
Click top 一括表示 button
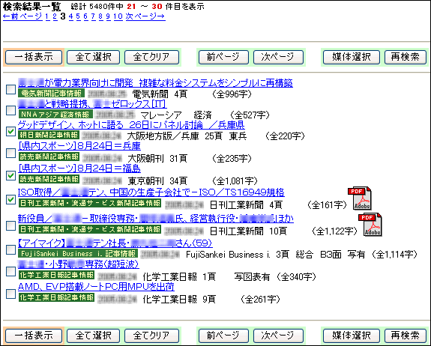(34, 57)
